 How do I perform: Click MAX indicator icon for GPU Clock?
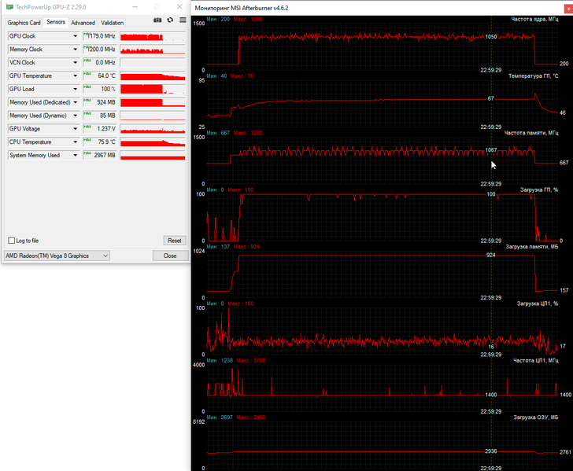(x=87, y=35)
